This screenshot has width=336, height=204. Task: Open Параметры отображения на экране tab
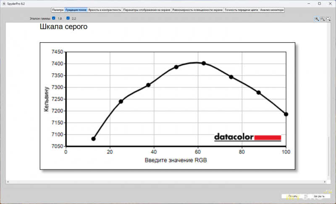[x=147, y=10]
